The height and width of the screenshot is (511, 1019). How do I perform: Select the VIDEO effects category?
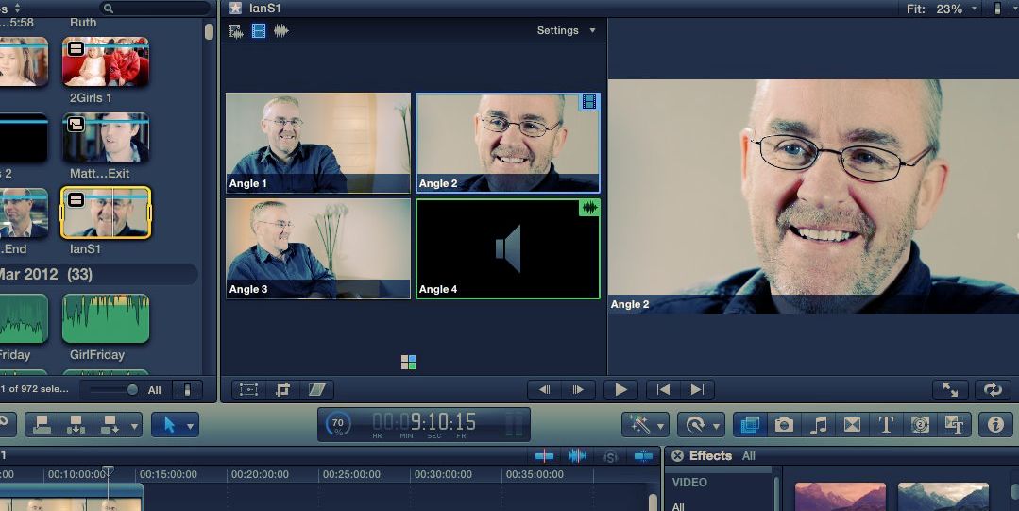pyautogui.click(x=688, y=483)
